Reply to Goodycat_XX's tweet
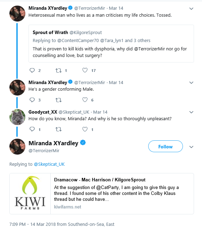The height and width of the screenshot is (230, 202). (32, 129)
